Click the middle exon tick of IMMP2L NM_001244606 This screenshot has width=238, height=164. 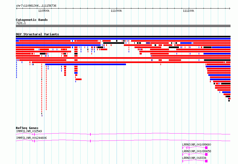pyautogui.click(x=90, y=141)
